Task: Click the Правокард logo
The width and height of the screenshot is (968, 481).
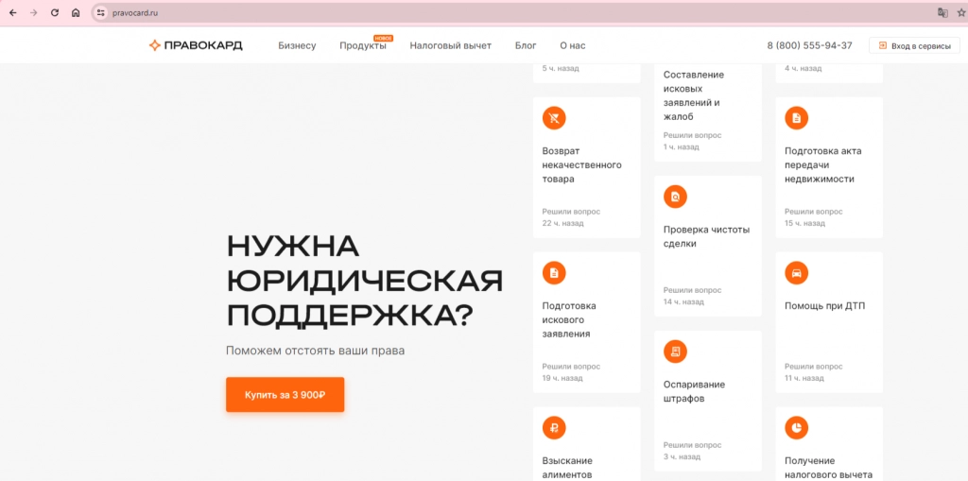Action: pyautogui.click(x=196, y=45)
